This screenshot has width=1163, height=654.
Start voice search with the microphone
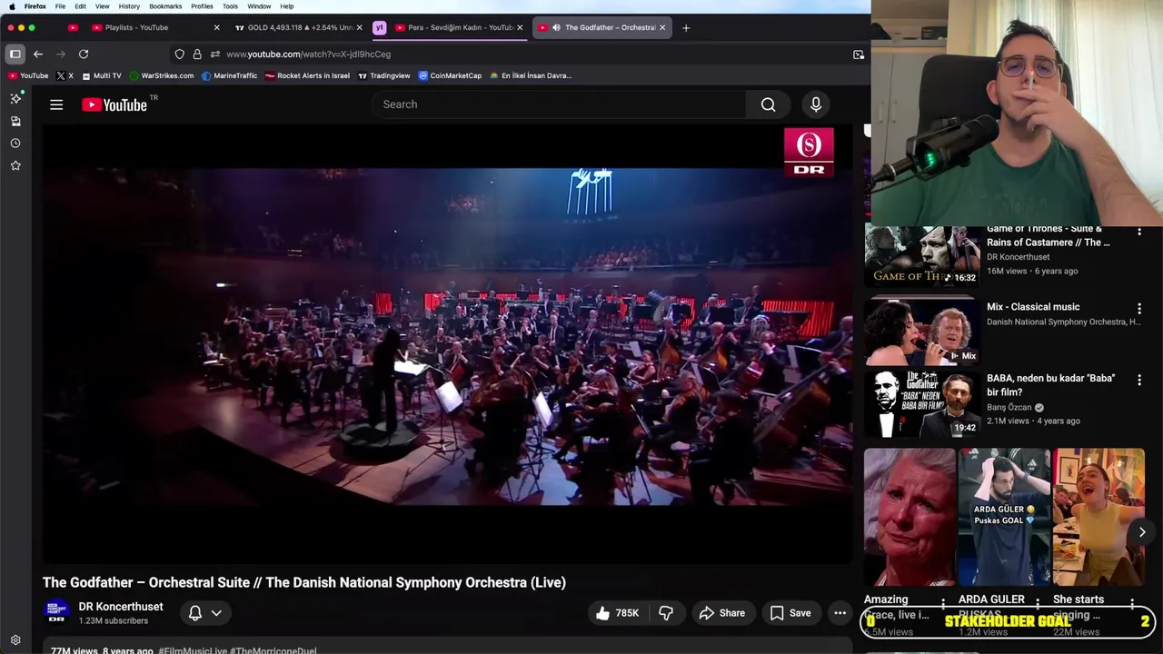(816, 104)
